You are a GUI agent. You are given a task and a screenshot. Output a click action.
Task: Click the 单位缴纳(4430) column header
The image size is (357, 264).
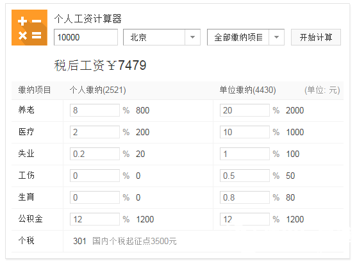coord(247,90)
